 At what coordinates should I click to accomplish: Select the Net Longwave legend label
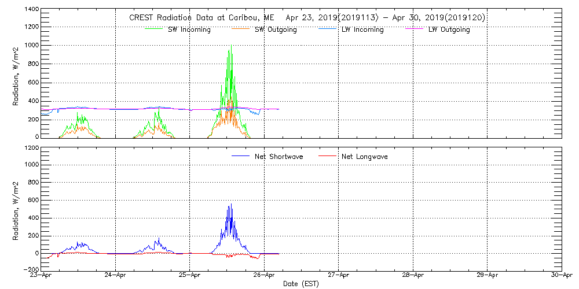(x=364, y=157)
